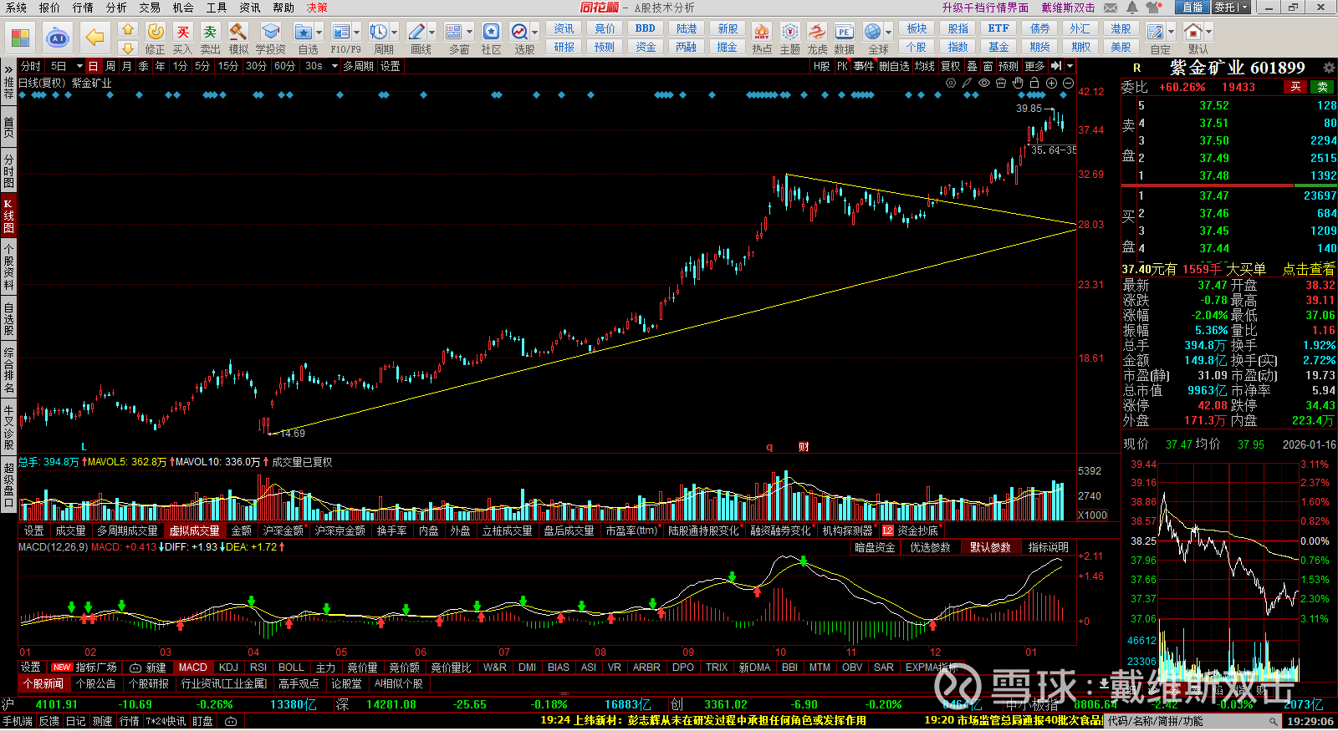This screenshot has height=731, width=1338.
Task: Expand the 30s period dropdown arrow
Action: pyautogui.click(x=334, y=66)
